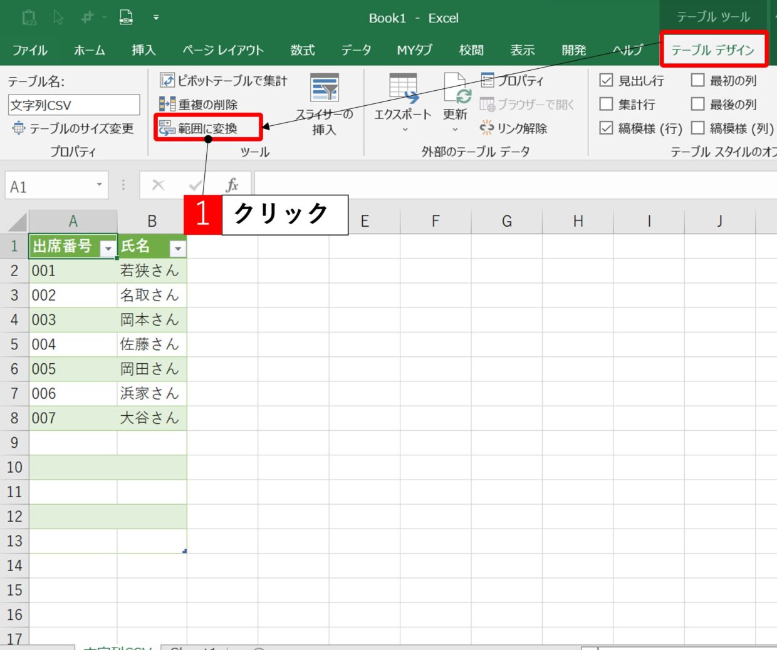
Task: Click the formula bar input area
Action: click(515, 185)
